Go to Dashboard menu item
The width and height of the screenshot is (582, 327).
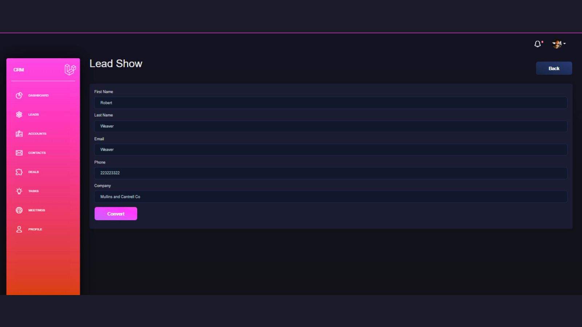pyautogui.click(x=38, y=95)
